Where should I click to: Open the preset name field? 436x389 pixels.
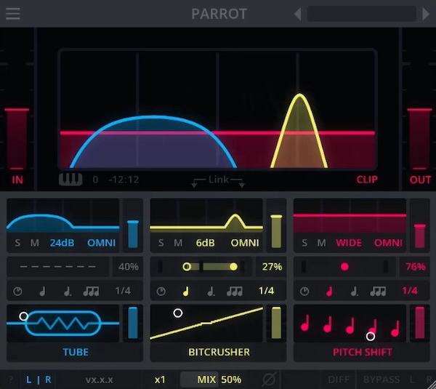(361, 14)
